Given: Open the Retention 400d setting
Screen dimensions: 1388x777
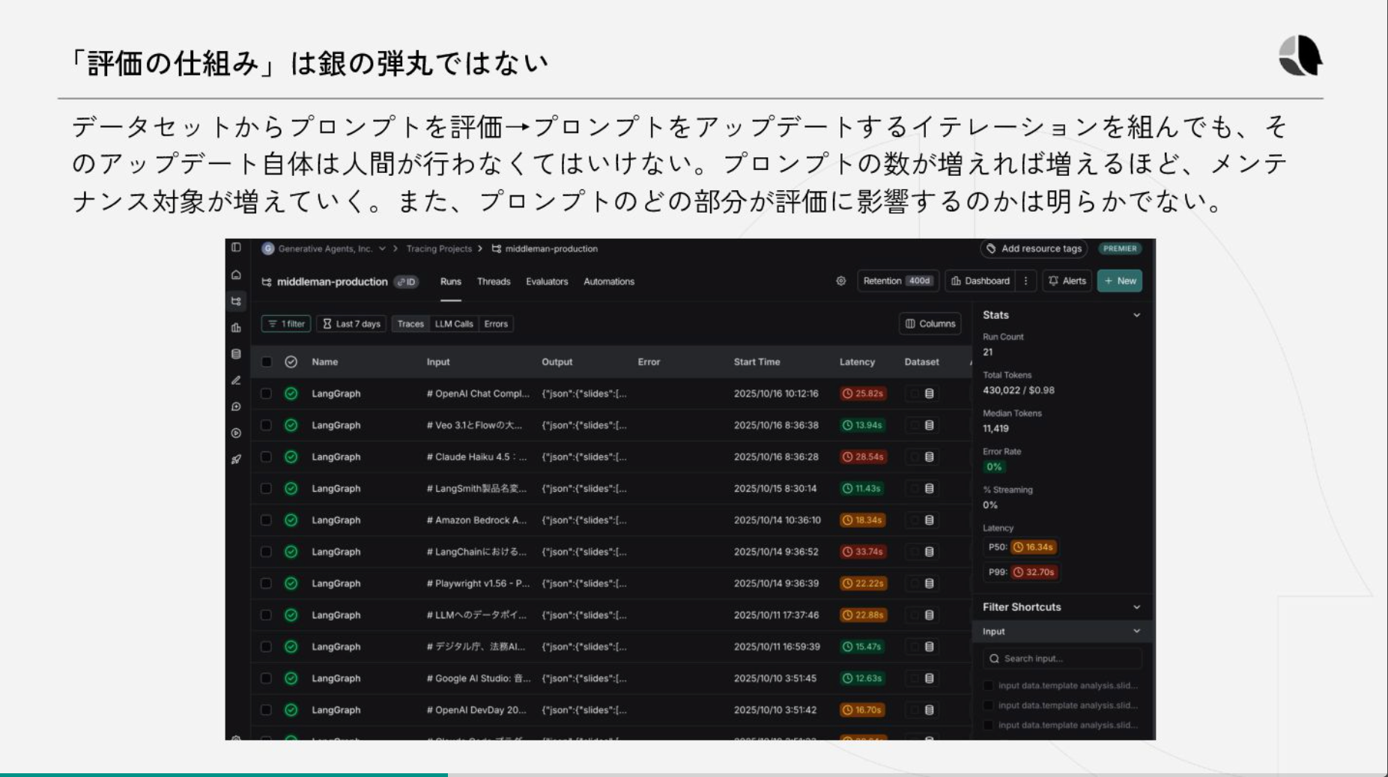Looking at the screenshot, I should pyautogui.click(x=897, y=281).
